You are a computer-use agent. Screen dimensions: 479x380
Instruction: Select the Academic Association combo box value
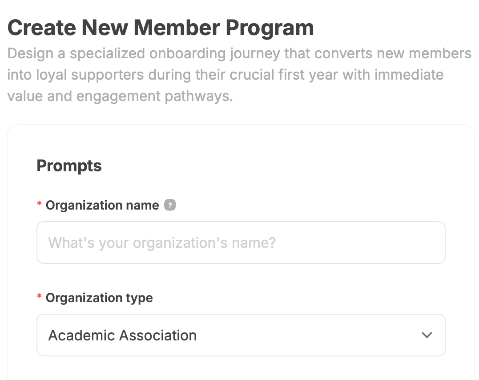(x=122, y=335)
